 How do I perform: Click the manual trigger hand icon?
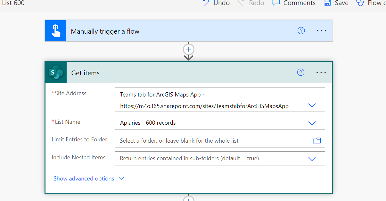[x=55, y=30]
